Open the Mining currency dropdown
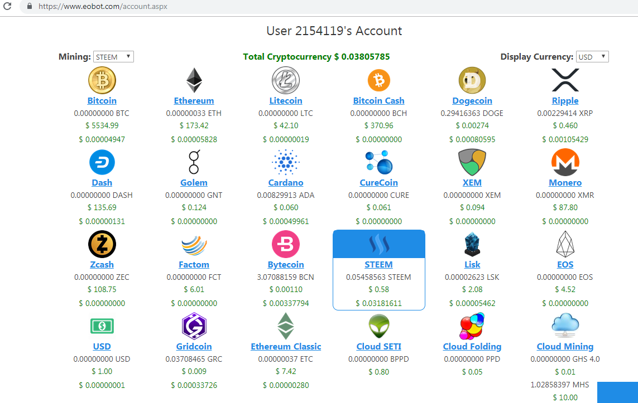Viewport: 638px width, 403px height. 113,56
